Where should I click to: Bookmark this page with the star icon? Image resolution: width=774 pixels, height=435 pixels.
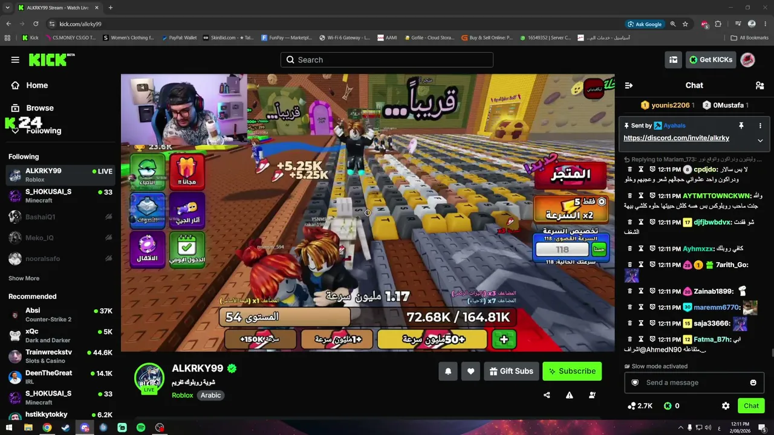(685, 24)
